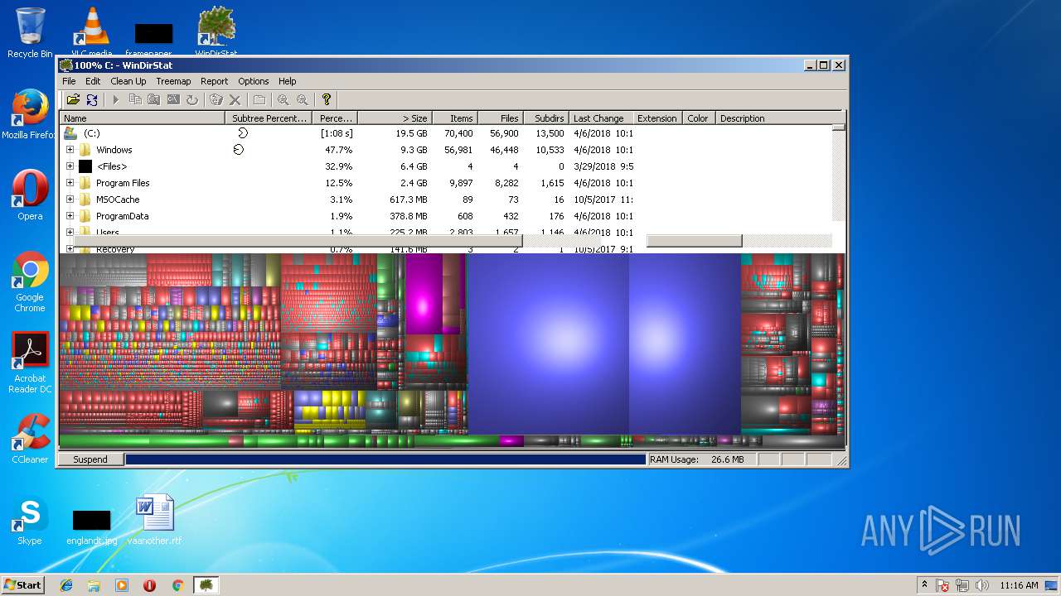The width and height of the screenshot is (1061, 596).
Task: Click the Color column header
Action: [698, 118]
